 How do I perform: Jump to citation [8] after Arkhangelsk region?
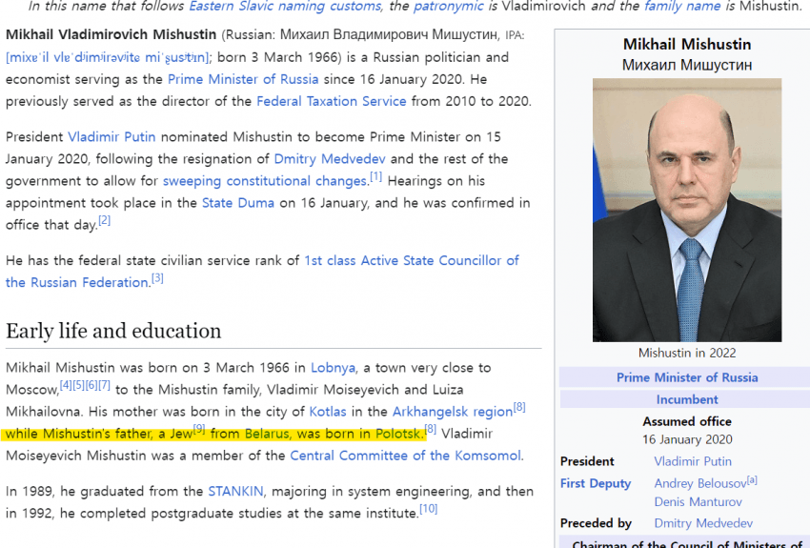[519, 407]
